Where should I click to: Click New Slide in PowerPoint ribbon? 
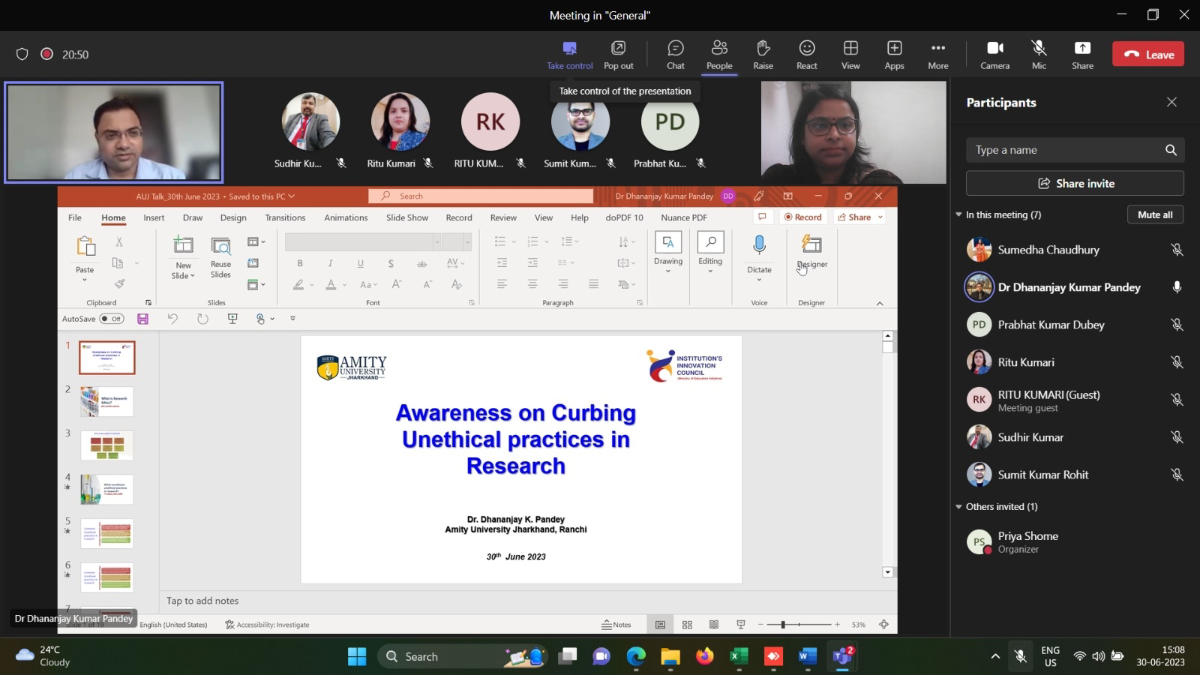click(x=183, y=257)
